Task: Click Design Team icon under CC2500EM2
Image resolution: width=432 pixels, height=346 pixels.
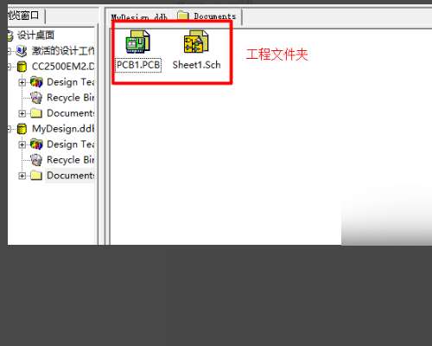Action: tap(36, 82)
